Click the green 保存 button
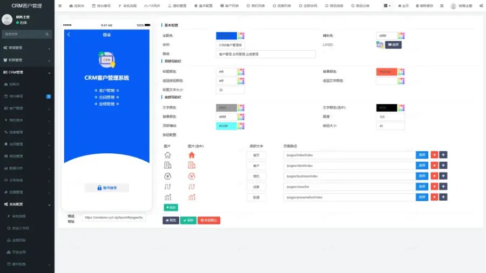 [x=188, y=220]
